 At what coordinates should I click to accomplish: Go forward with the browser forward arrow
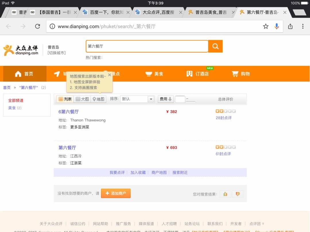point(23,26)
